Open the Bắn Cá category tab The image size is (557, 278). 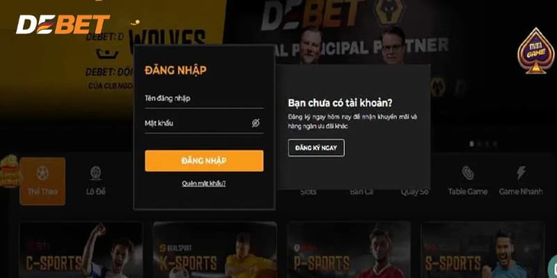click(361, 192)
